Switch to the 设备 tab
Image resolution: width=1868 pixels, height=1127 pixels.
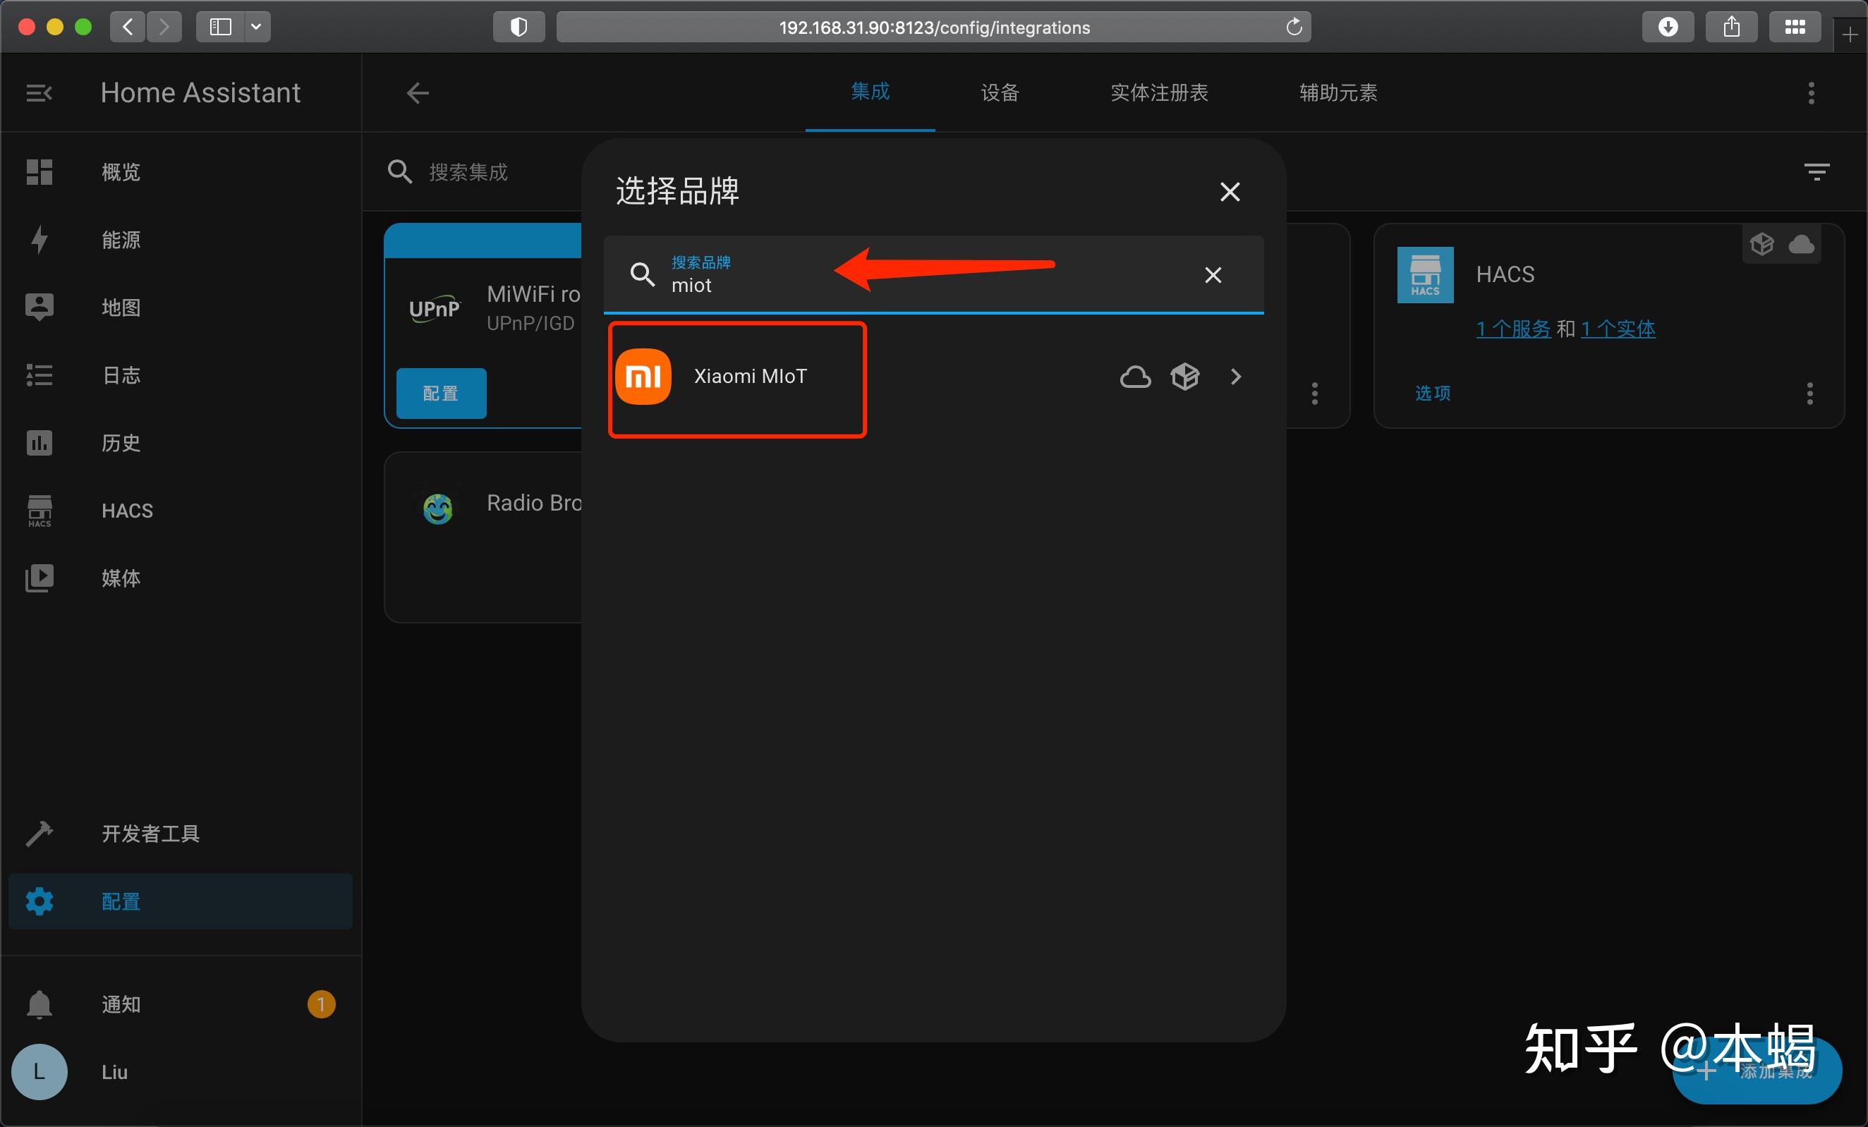999,92
